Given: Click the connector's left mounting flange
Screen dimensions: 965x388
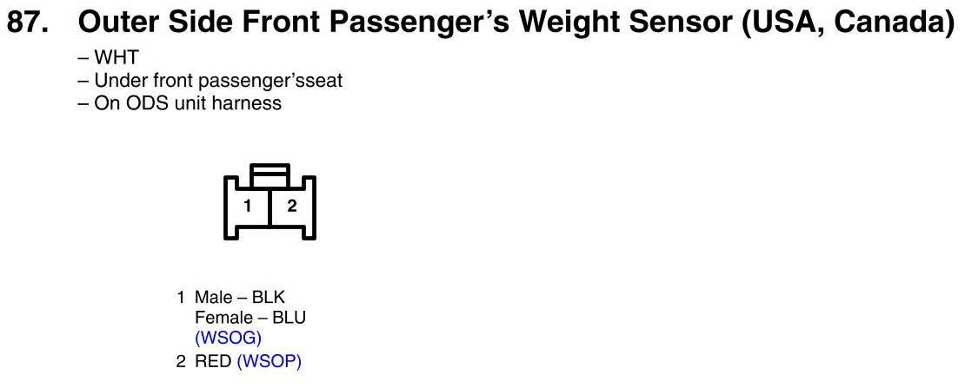Looking at the screenshot, I should pyautogui.click(x=230, y=207).
